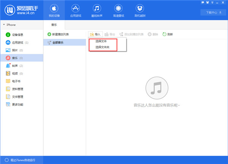Open the 应用游戏 app store icon in header

[x=76, y=11]
